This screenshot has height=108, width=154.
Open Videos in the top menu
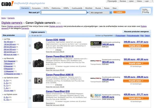coord(139,1)
